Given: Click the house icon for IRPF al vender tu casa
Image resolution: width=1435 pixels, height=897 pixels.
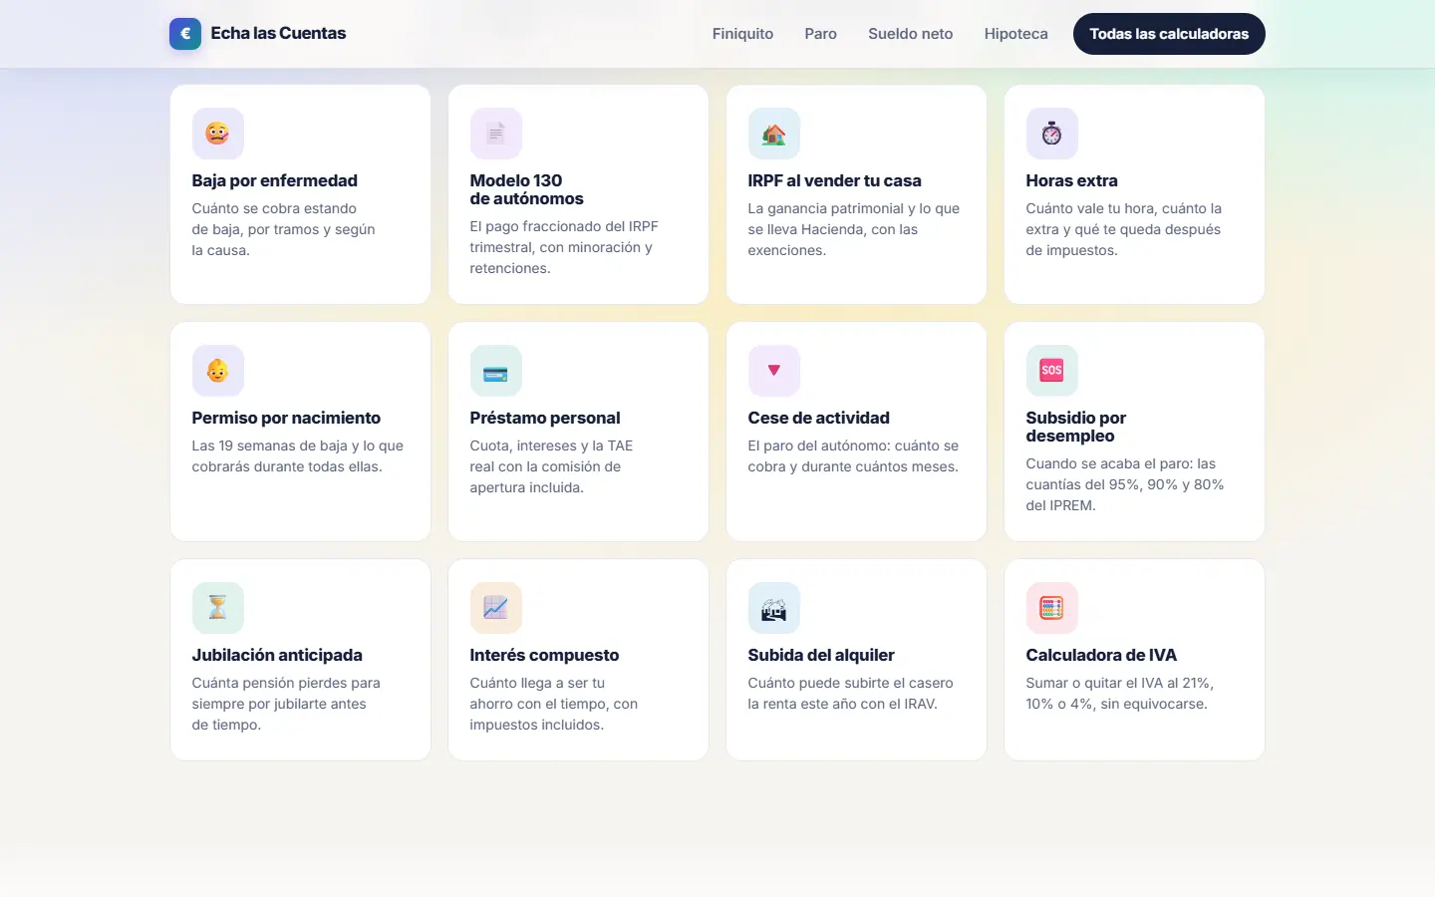Looking at the screenshot, I should click(x=774, y=134).
